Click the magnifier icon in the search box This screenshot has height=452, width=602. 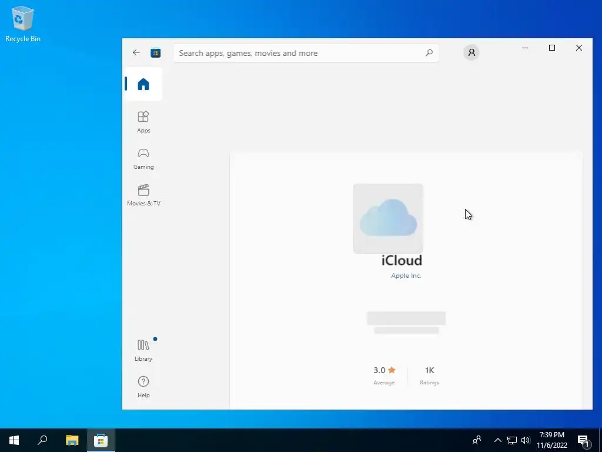[429, 52]
